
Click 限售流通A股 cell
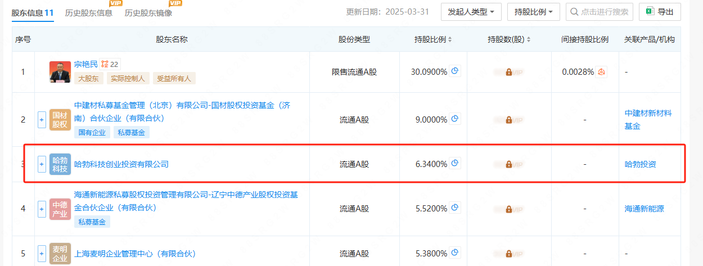point(354,72)
